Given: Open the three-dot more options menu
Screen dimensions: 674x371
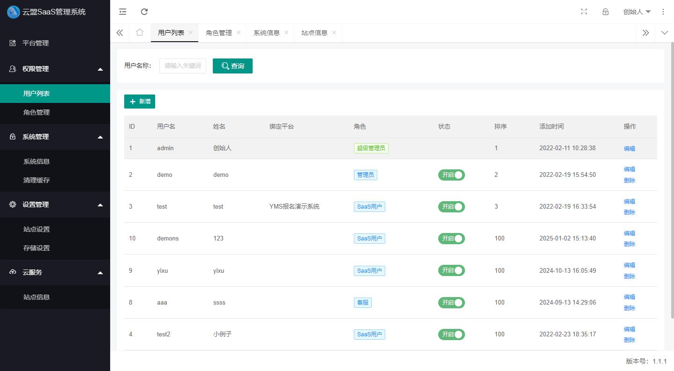Looking at the screenshot, I should pyautogui.click(x=663, y=12).
